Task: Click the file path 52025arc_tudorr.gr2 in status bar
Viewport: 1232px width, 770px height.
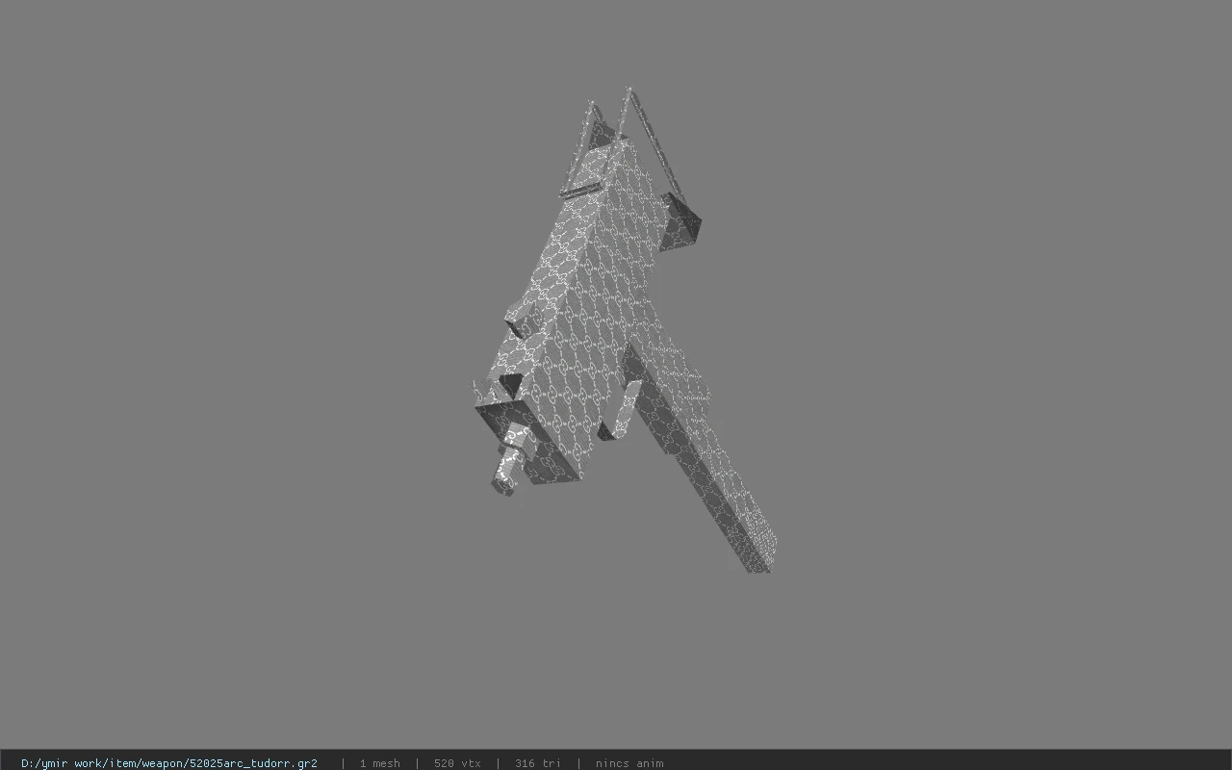Action: (x=169, y=763)
